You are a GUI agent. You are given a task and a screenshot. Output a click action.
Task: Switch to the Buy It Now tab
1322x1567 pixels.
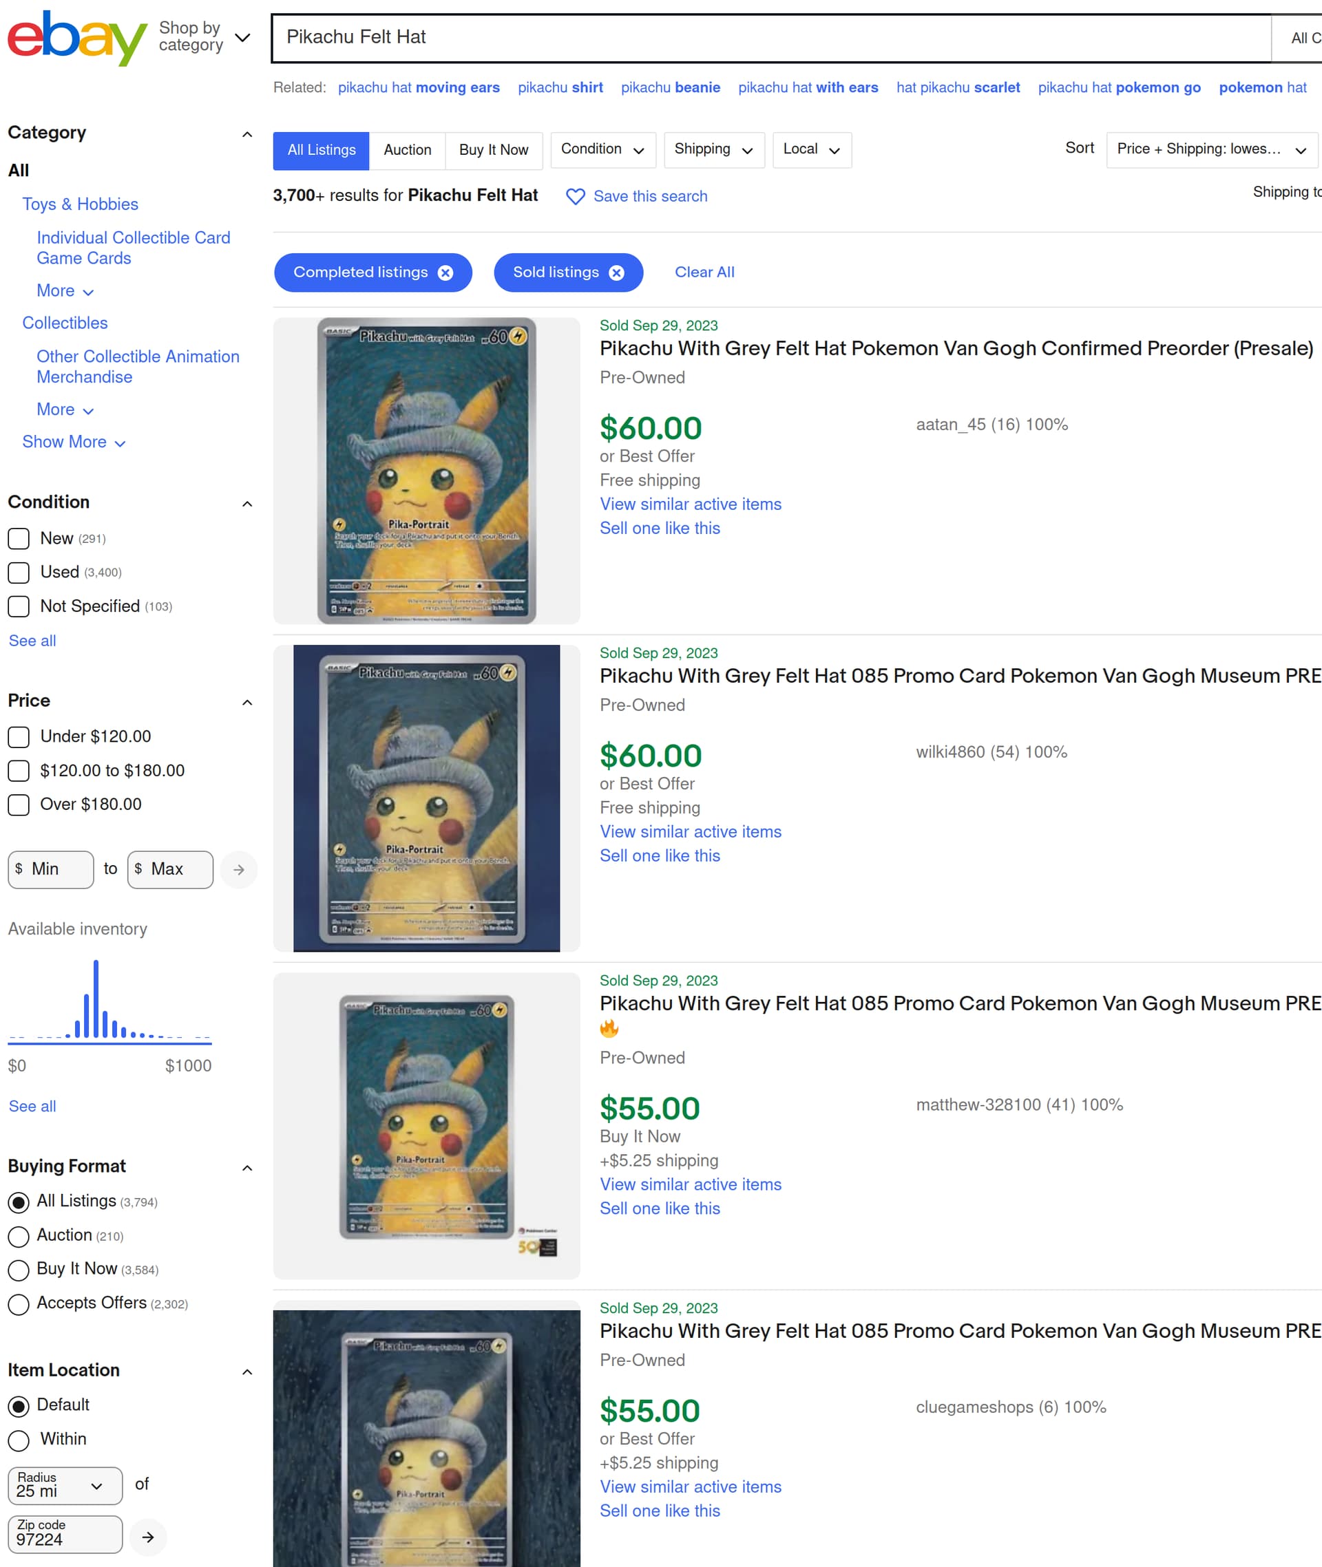pyautogui.click(x=493, y=150)
